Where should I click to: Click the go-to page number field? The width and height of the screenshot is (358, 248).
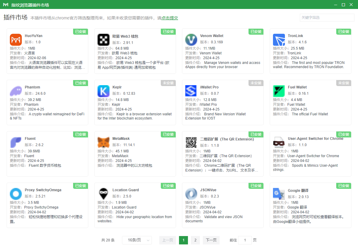coord(245,240)
